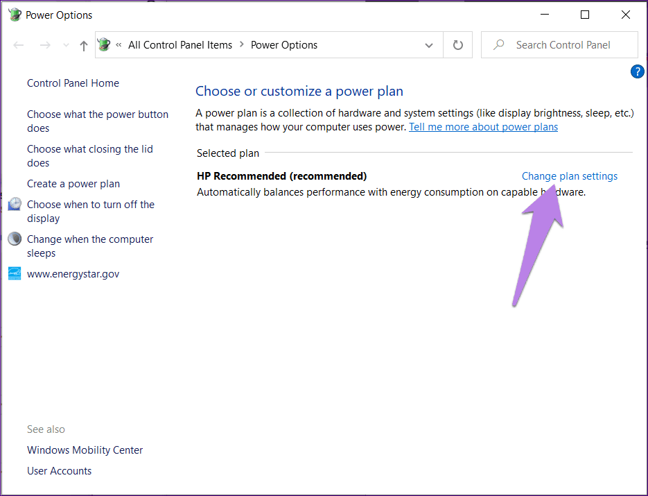Open Choose what closing the lid does
The height and width of the screenshot is (496, 648).
point(90,156)
